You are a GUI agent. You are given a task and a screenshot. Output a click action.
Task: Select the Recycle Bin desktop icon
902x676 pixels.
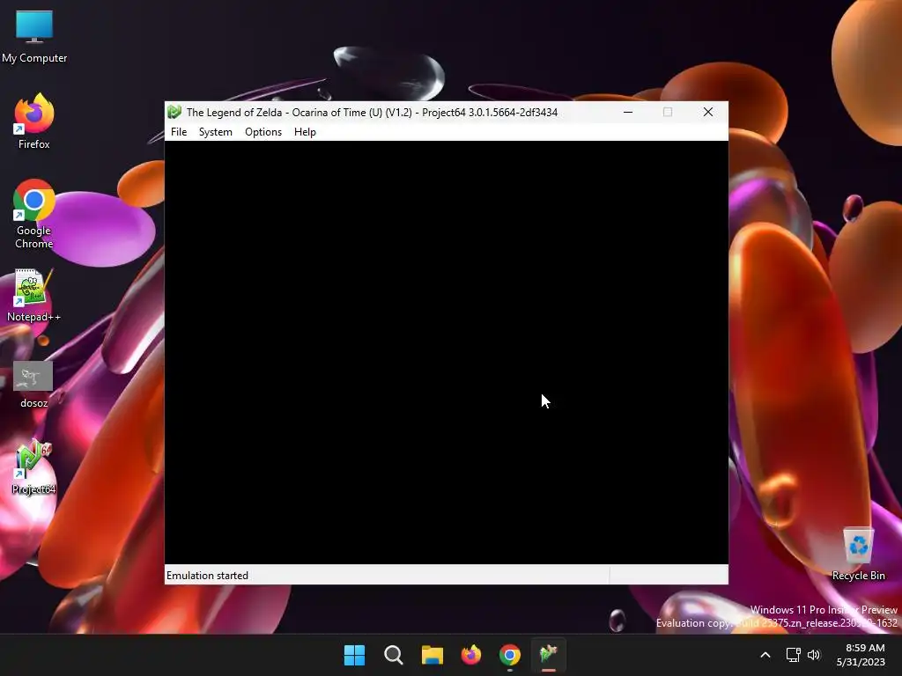[858, 555]
